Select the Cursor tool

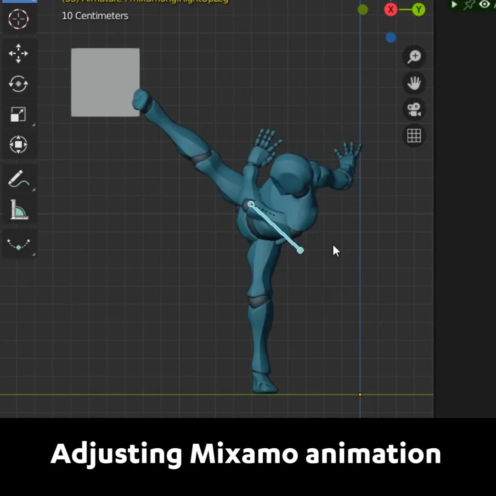[18, 19]
